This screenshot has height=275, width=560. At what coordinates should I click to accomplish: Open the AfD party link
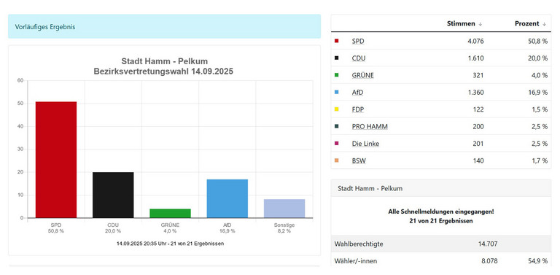click(x=357, y=93)
